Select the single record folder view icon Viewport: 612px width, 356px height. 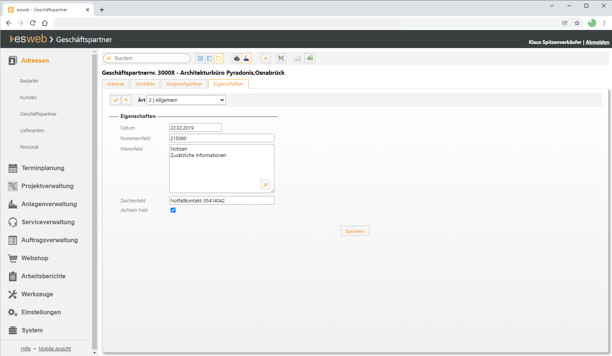pos(219,58)
